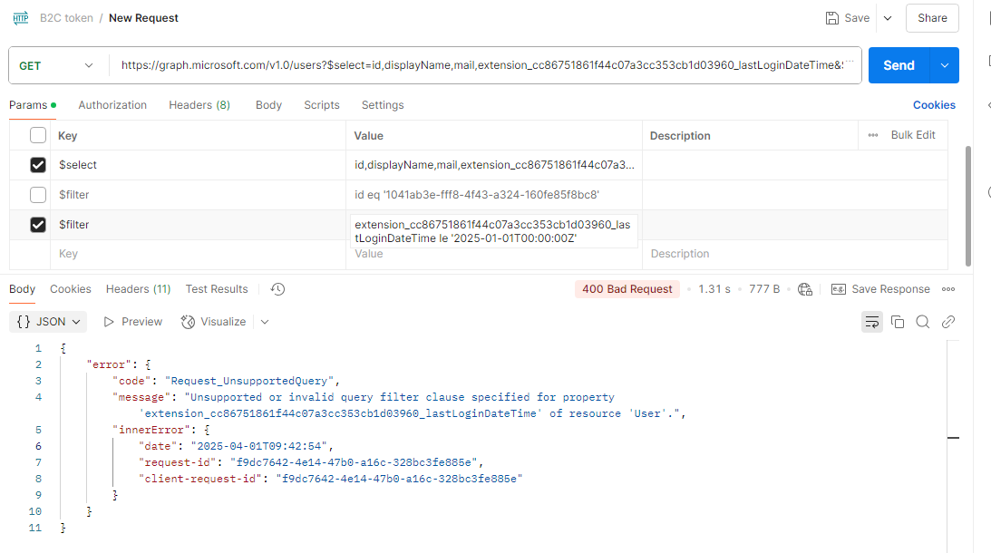Toggle select-all params checkbox
The height and width of the screenshot is (553, 991).
pyautogui.click(x=38, y=135)
